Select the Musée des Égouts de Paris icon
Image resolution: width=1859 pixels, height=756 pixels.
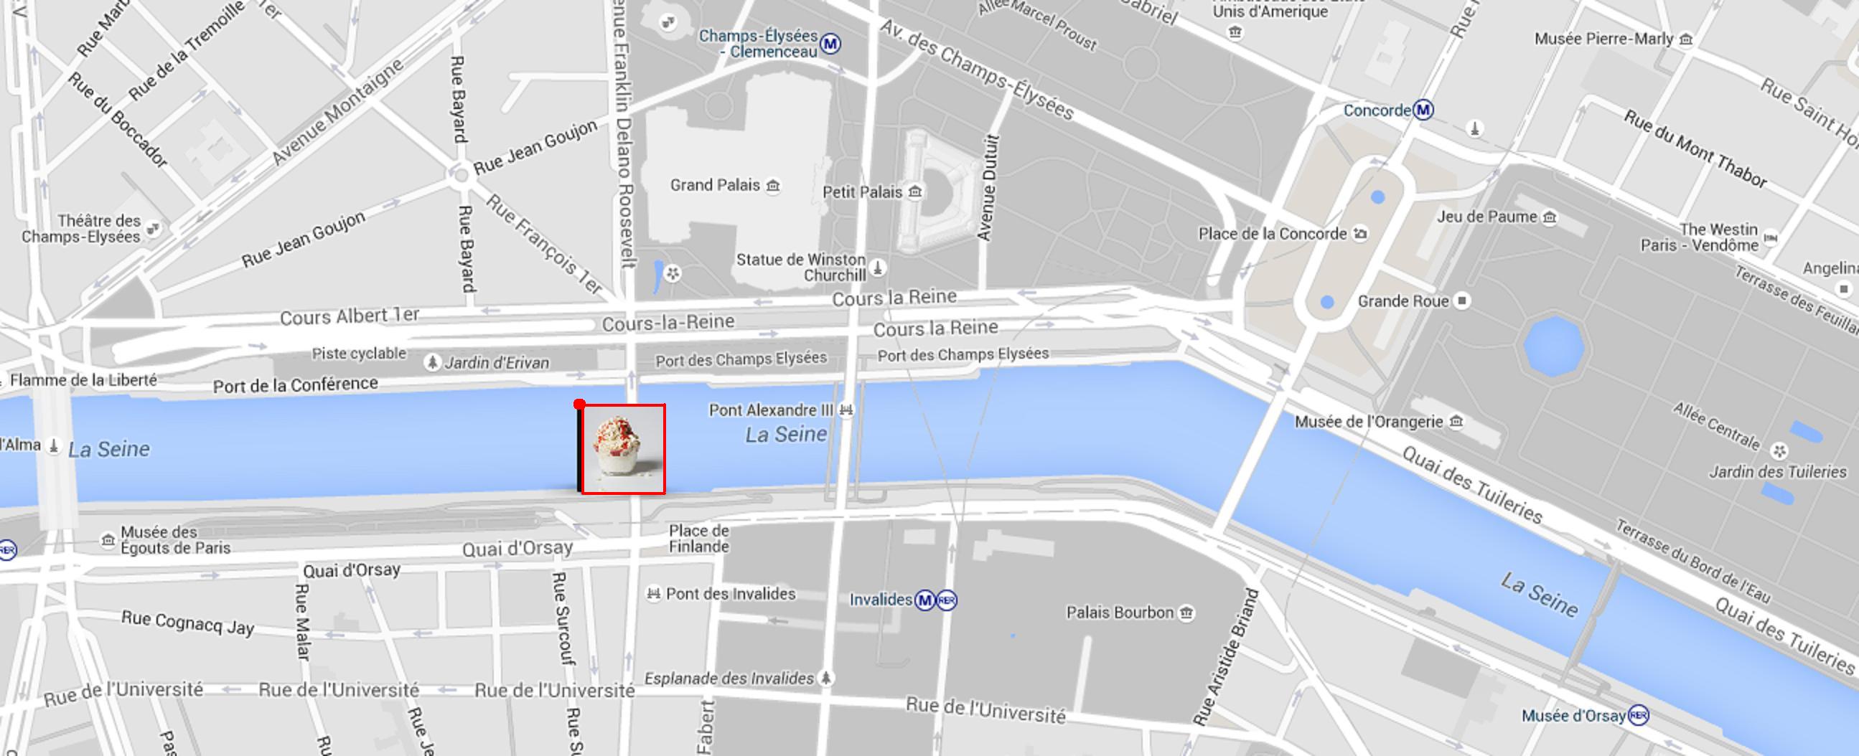pyautogui.click(x=108, y=539)
